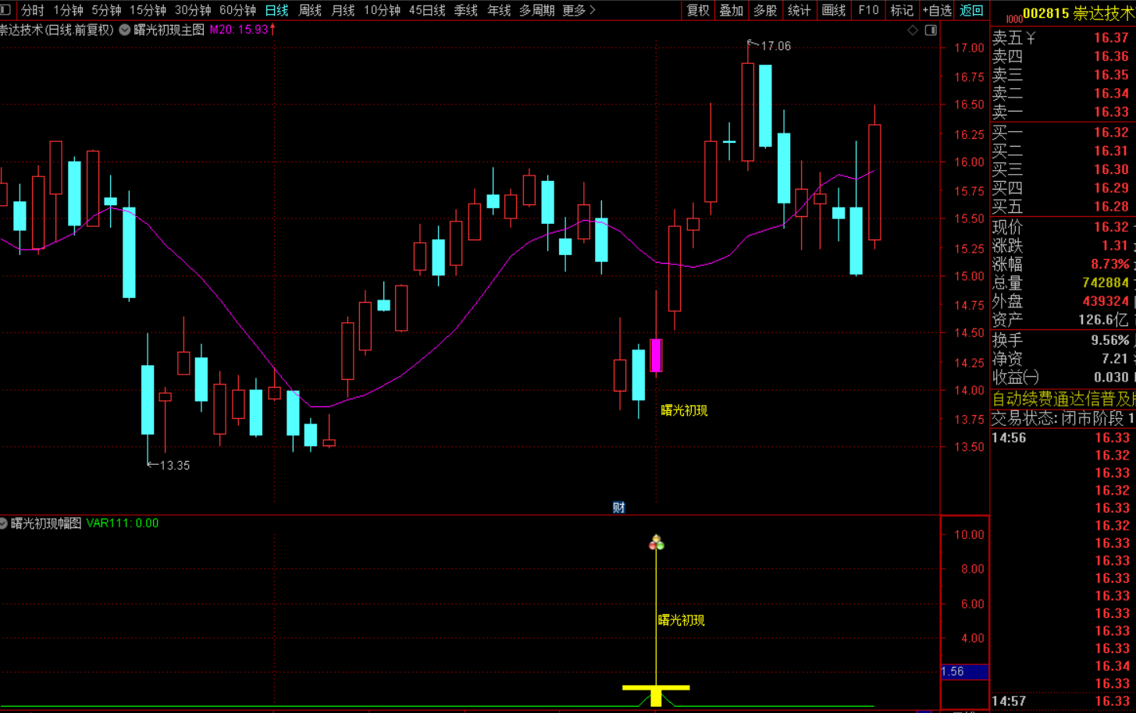Click the 17.06 high price marker
This screenshot has height=713, width=1136.
[775, 46]
